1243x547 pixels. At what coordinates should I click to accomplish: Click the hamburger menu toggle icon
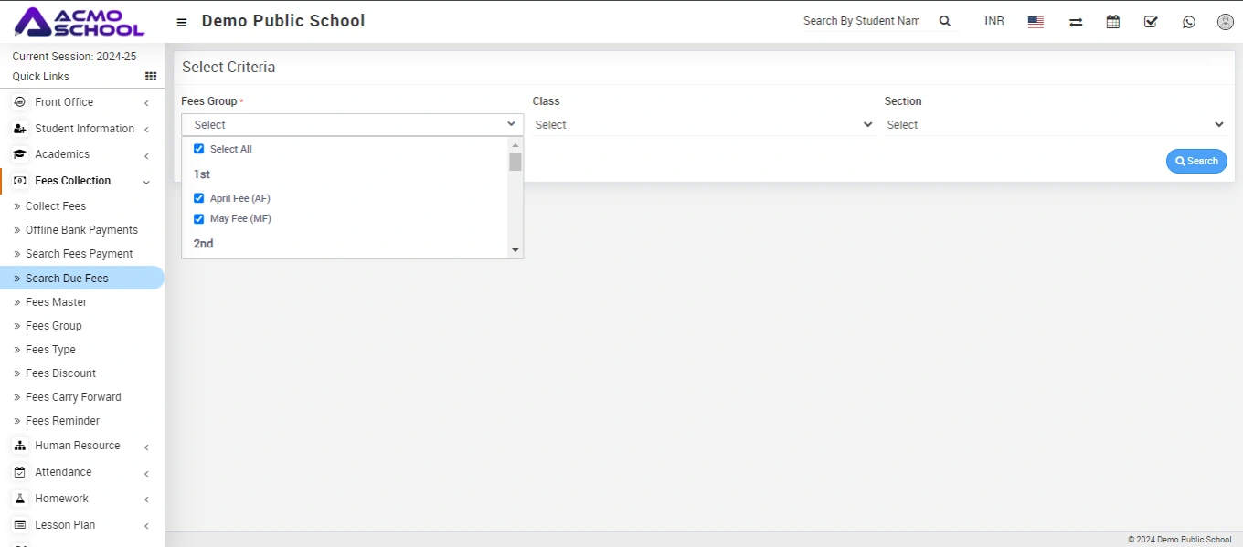click(182, 22)
